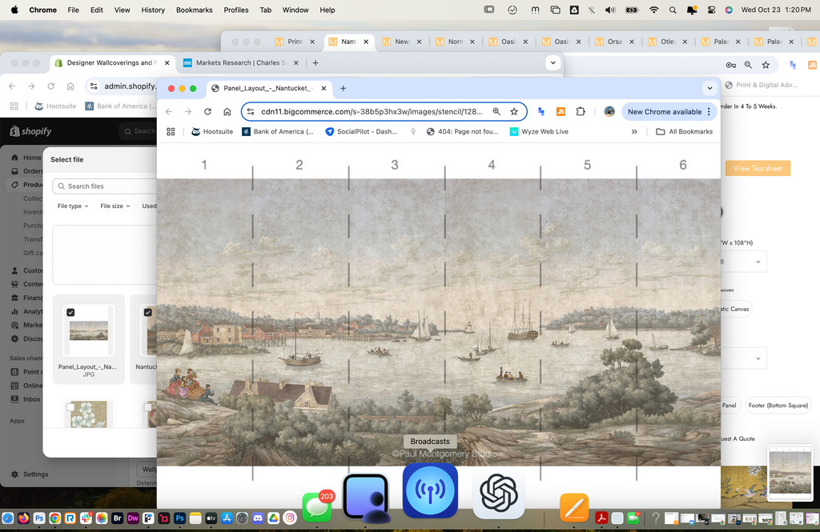Open Messages app with 203 badge
Viewport: 820px width, 532px height.
point(317,507)
